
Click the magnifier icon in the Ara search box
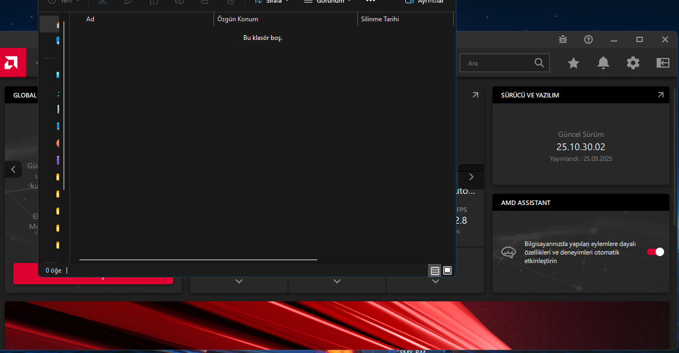click(539, 63)
